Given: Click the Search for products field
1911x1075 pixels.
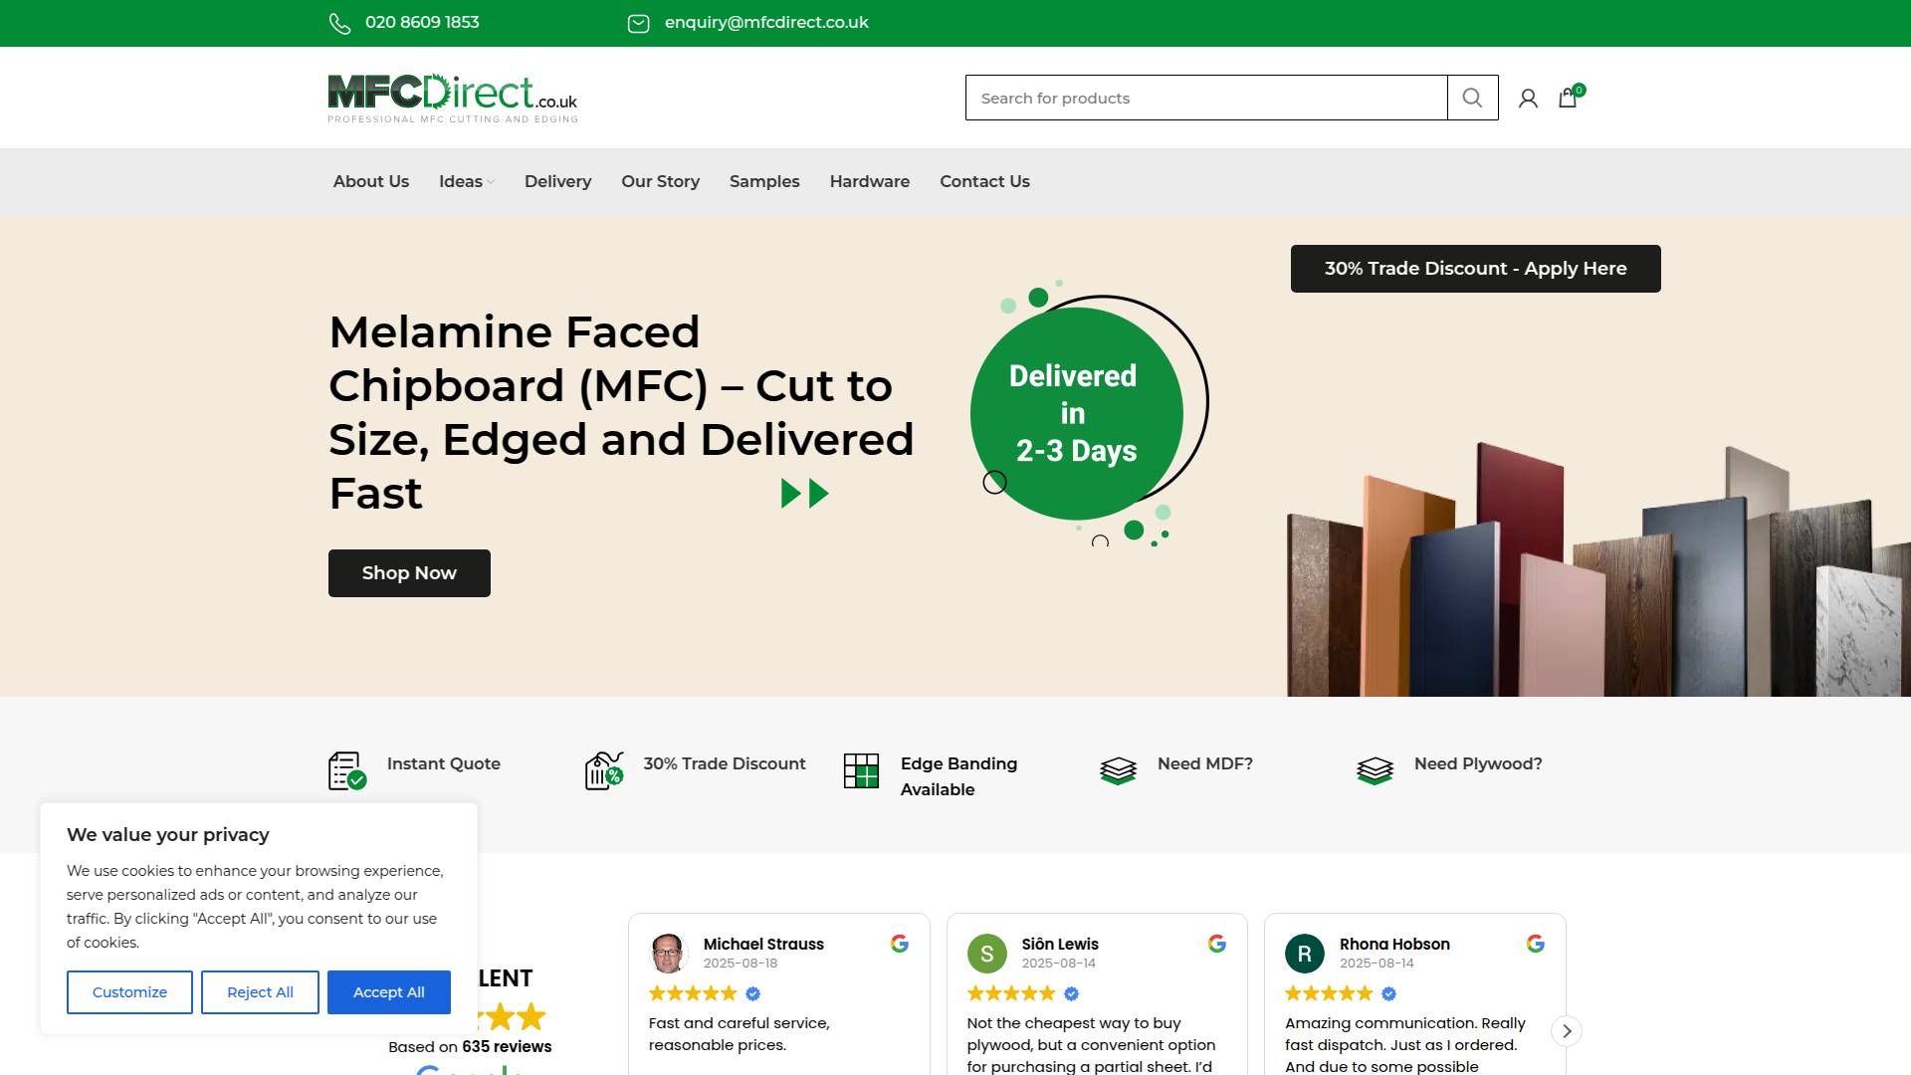Looking at the screenshot, I should pyautogui.click(x=1204, y=98).
